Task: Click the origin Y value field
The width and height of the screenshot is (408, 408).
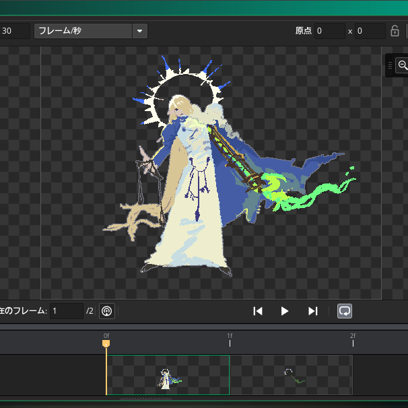Action: (370, 31)
